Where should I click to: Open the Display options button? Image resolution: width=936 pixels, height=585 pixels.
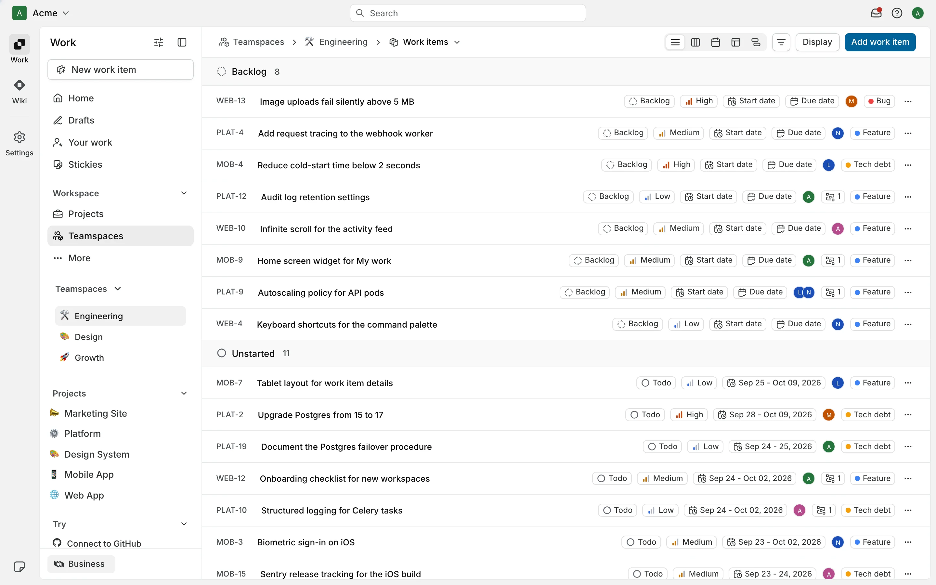pyautogui.click(x=817, y=42)
